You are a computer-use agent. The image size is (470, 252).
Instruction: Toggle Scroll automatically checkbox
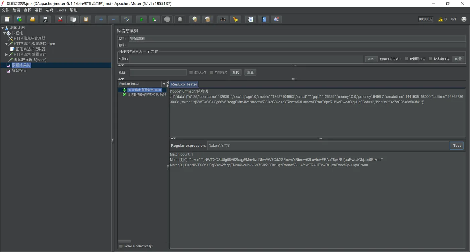pyautogui.click(x=121, y=246)
